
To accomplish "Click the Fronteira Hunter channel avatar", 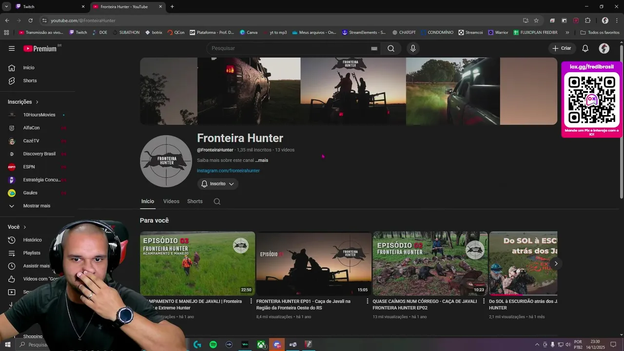I will coord(166,161).
